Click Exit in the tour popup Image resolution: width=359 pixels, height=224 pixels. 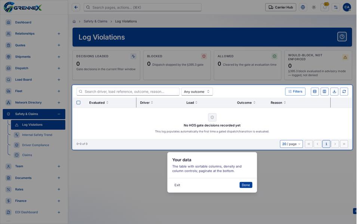tap(177, 185)
